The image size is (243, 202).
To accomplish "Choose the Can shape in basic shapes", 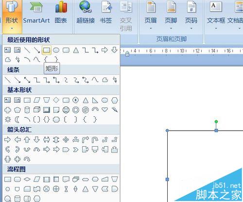I will click(x=27, y=110).
